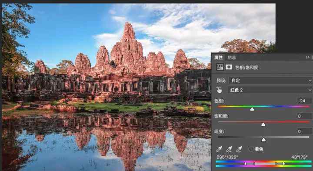Image resolution: width=313 pixels, height=171 pixels.
Task: Select the subtract-from-sample eyedropper
Action: [239, 149]
